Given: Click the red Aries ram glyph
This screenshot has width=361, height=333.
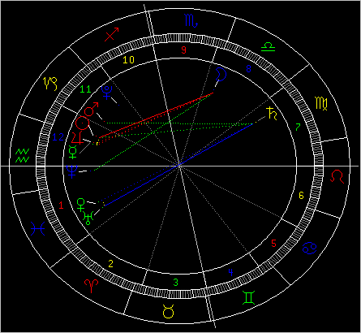Looking at the screenshot, I should coord(91,286).
